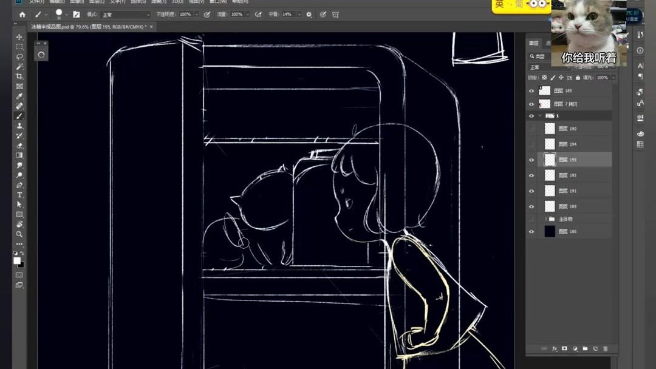Open the 流量 flow dropdown arrow
This screenshot has width=656, height=369.
tap(248, 15)
